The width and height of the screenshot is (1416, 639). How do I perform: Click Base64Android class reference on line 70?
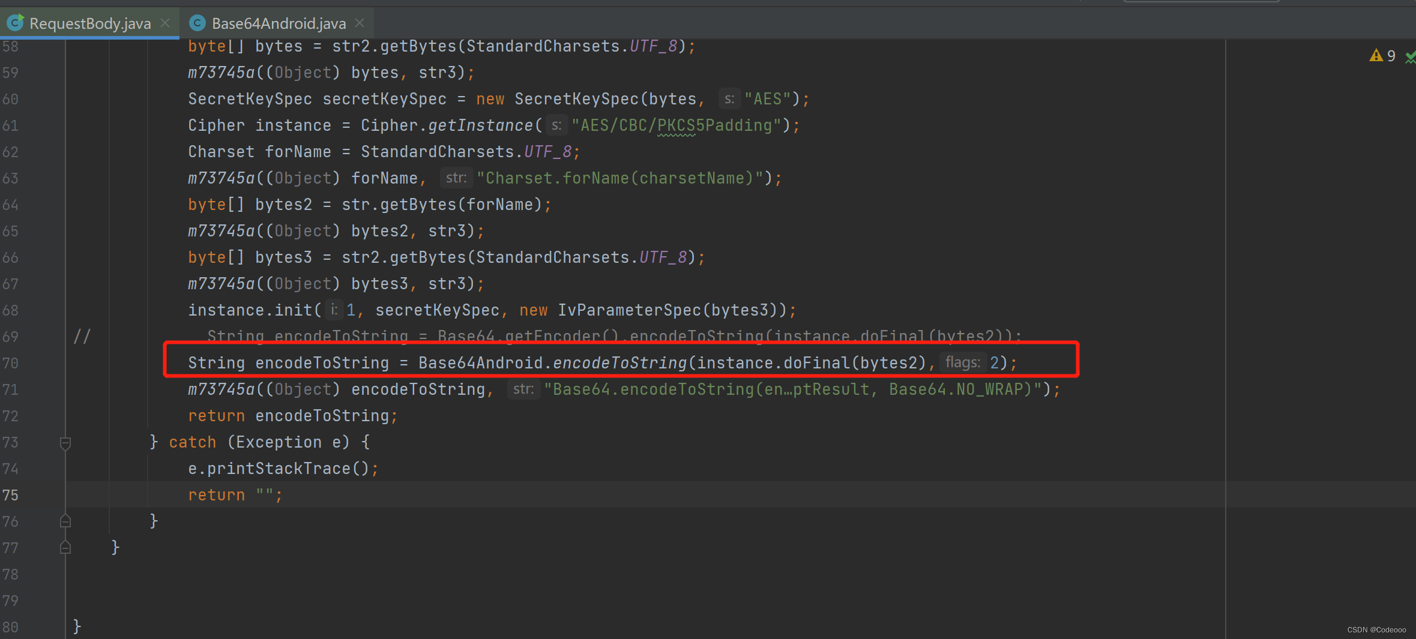click(x=480, y=363)
